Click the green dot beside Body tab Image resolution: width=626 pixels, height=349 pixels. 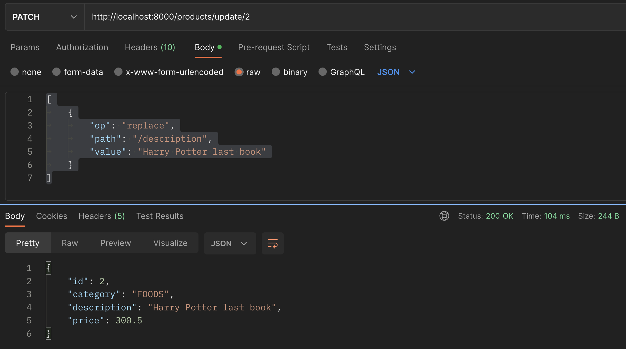219,47
